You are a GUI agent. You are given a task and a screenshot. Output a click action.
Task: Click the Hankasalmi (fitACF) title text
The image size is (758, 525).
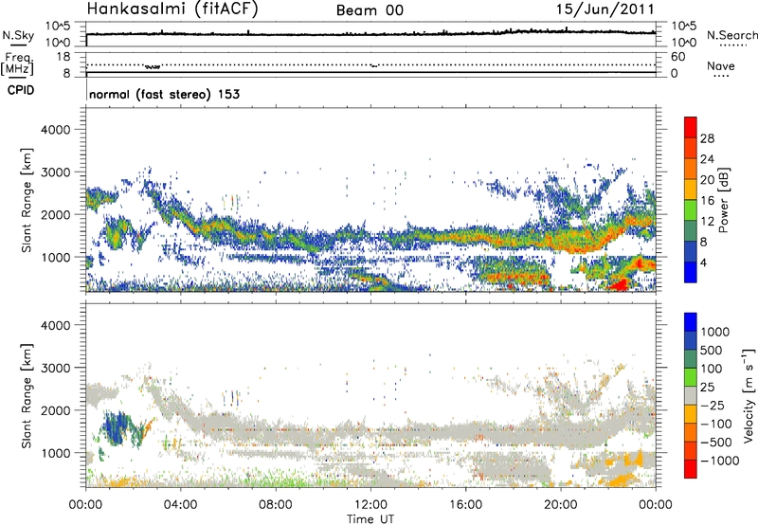click(172, 9)
